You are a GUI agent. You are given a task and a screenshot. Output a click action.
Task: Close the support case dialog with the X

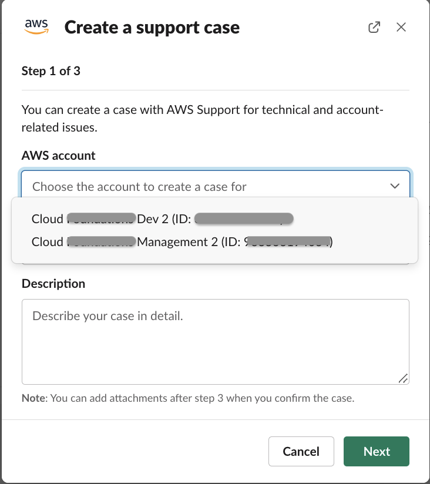pyautogui.click(x=401, y=26)
